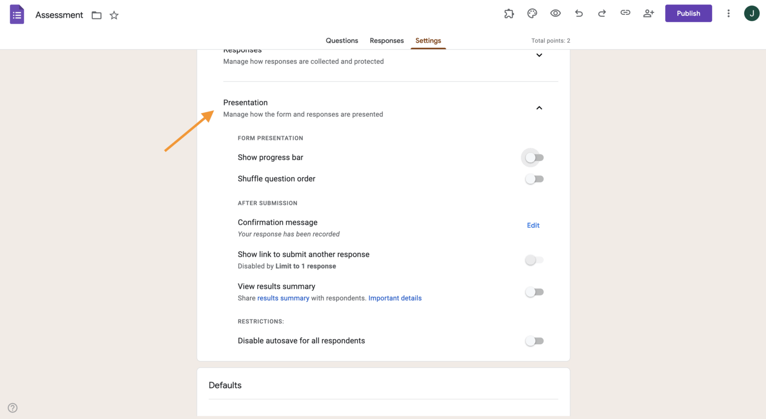Enable View results summary

[534, 292]
